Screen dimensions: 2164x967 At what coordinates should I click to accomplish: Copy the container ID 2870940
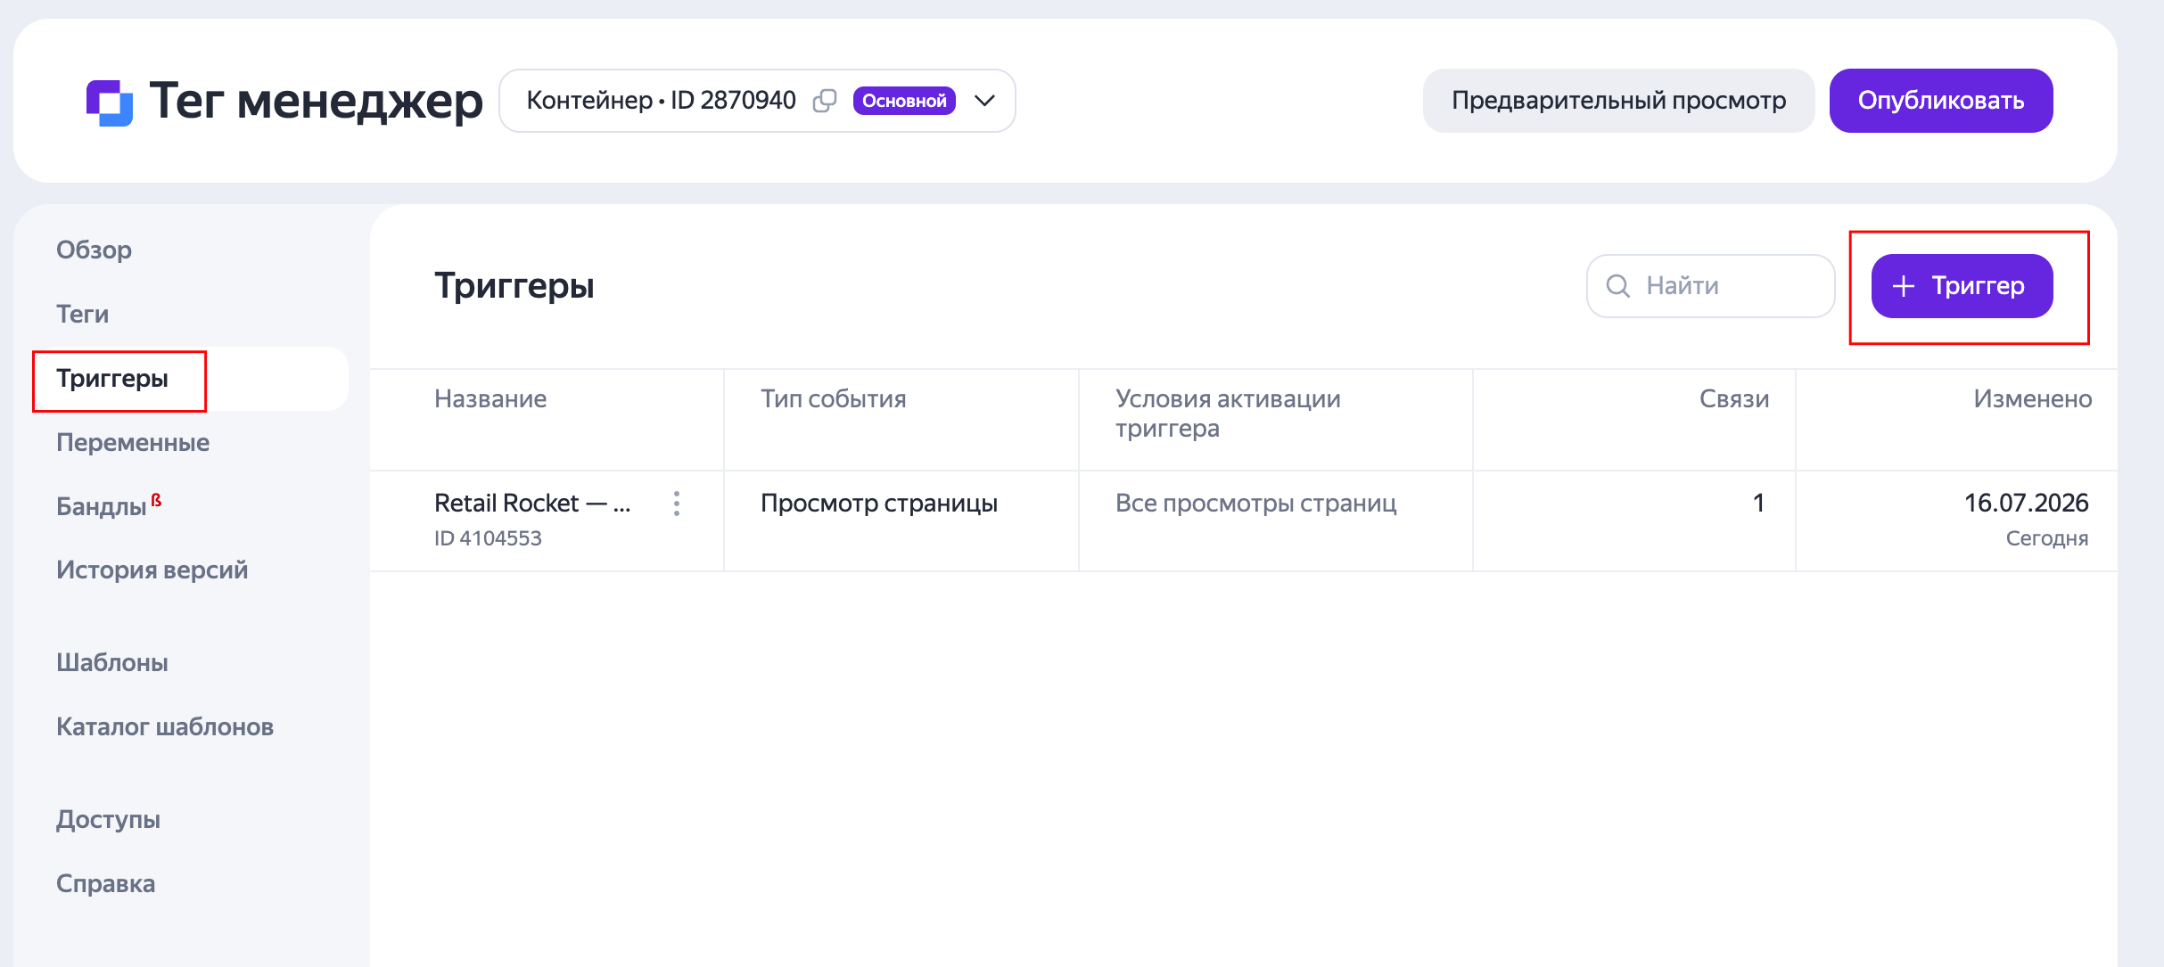tap(825, 101)
